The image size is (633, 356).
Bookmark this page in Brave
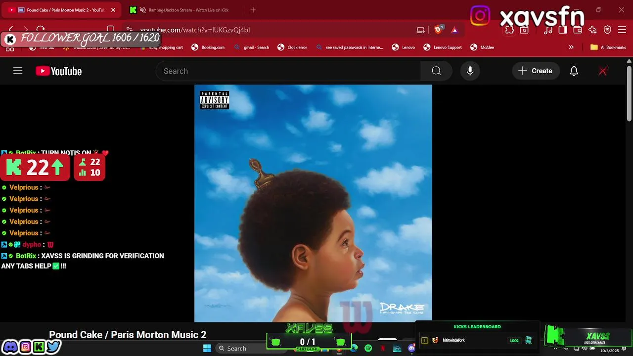(x=111, y=30)
